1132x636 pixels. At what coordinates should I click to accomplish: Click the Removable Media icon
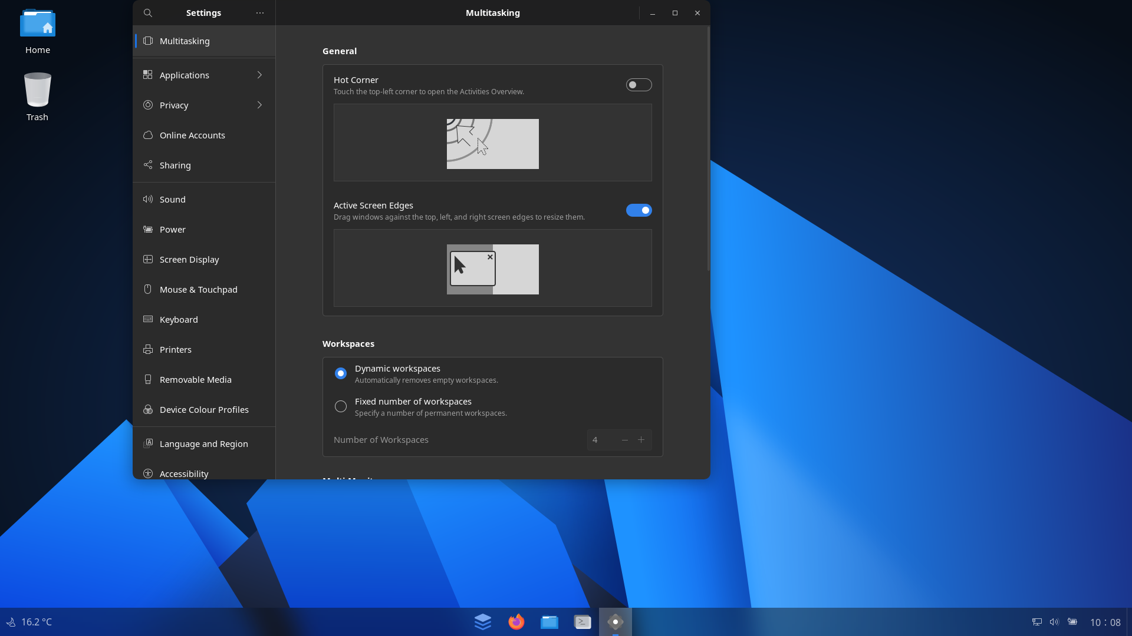[x=148, y=380]
